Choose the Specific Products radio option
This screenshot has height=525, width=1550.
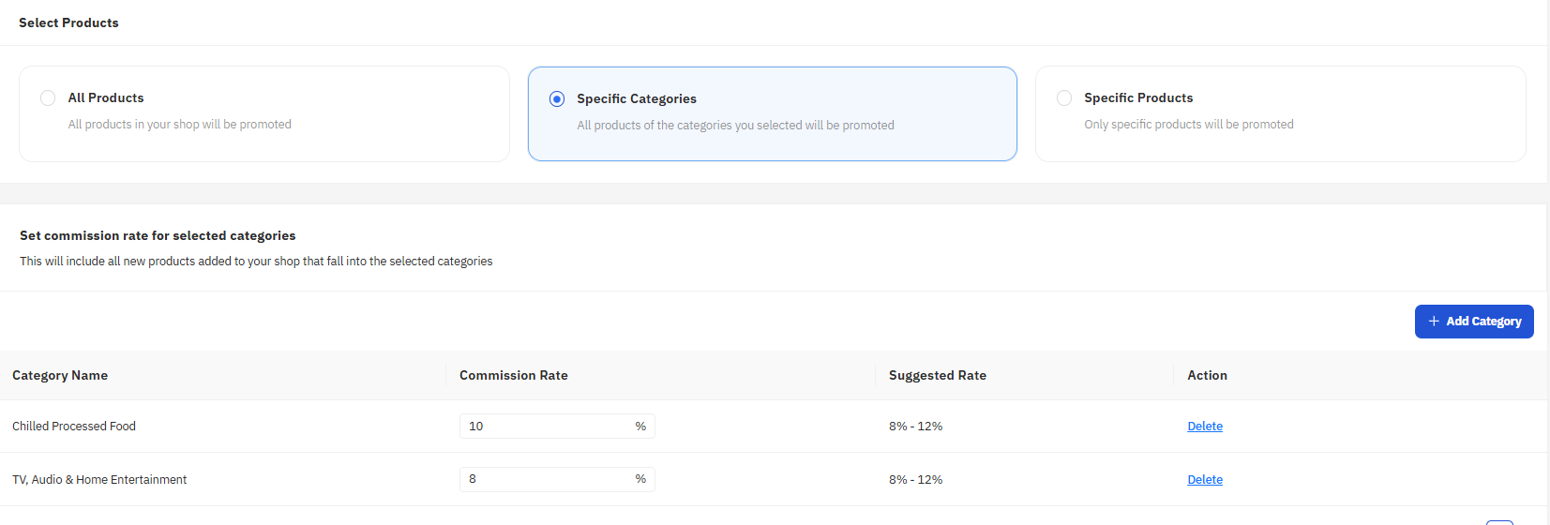click(x=1064, y=98)
